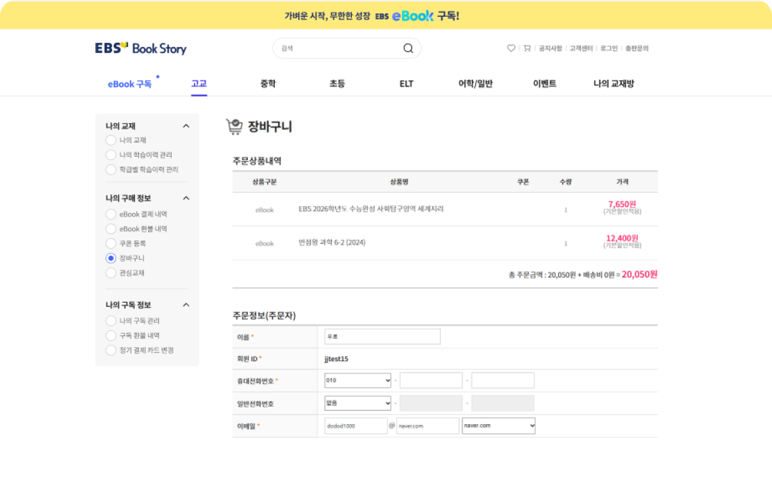
Task: Select the 초등 menu tab
Action: 337,84
